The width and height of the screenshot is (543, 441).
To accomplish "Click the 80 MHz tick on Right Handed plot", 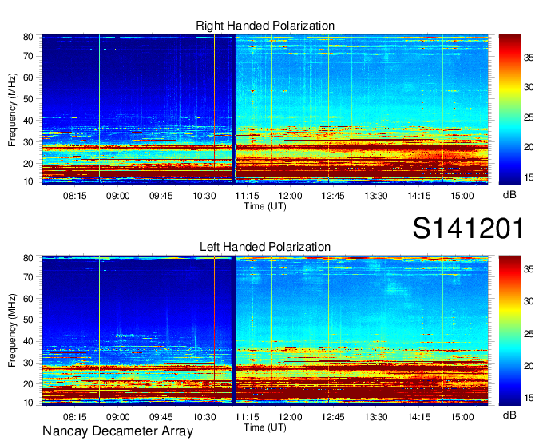I will tap(28, 37).
